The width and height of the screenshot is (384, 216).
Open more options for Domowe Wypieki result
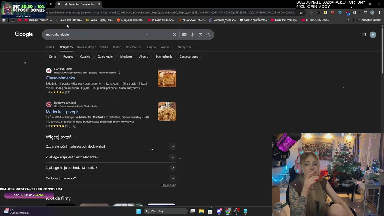pos(100,106)
